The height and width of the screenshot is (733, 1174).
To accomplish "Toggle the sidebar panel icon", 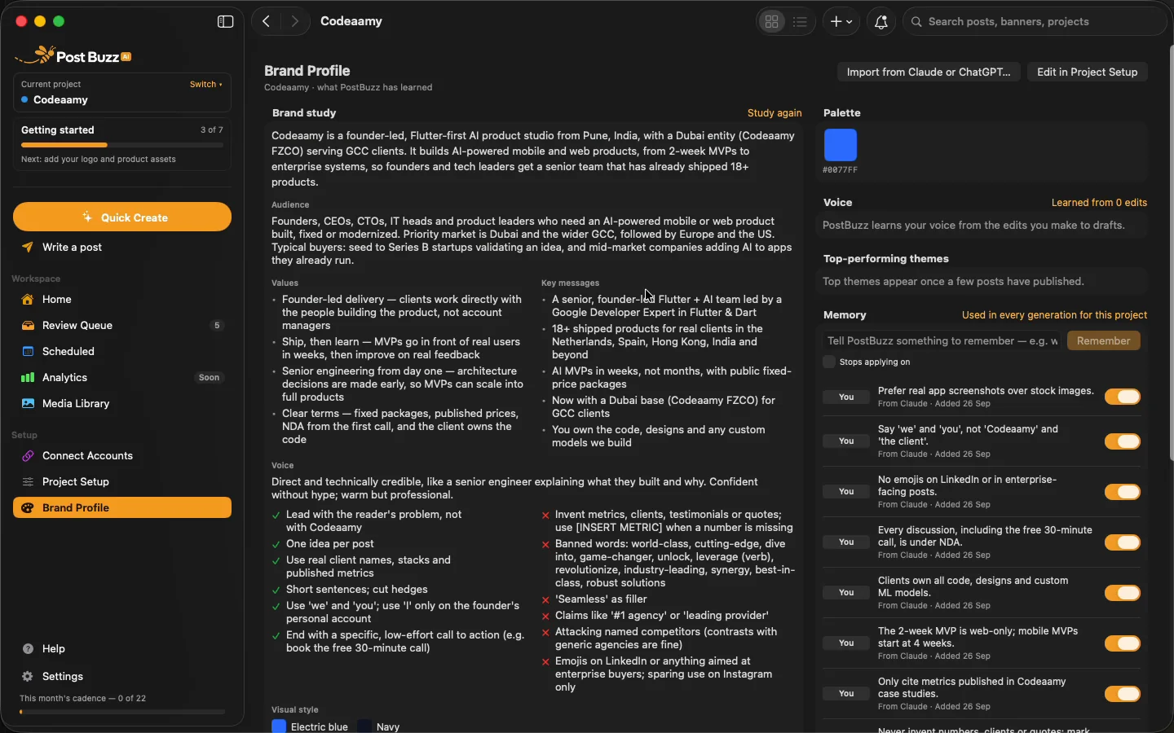I will [226, 22].
